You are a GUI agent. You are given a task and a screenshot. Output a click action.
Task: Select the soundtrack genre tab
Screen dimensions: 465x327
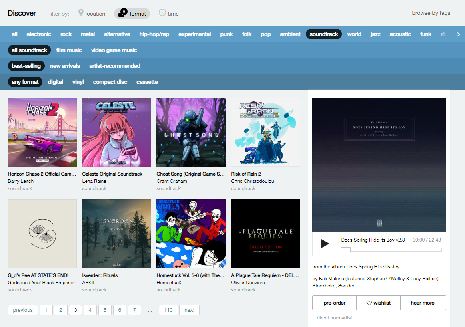pyautogui.click(x=324, y=34)
